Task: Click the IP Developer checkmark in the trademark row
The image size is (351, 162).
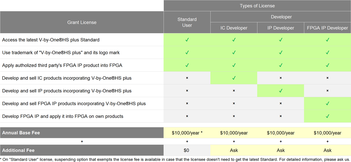Action: click(281, 53)
